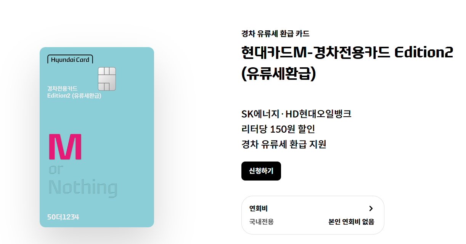Click the SK에너지·HD현대오일뱅크 benefit line
This screenshot has width=466, height=244.
[x=296, y=114]
